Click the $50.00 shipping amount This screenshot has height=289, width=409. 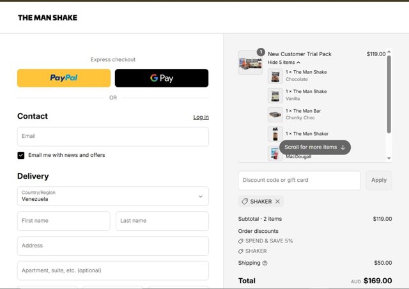click(383, 263)
